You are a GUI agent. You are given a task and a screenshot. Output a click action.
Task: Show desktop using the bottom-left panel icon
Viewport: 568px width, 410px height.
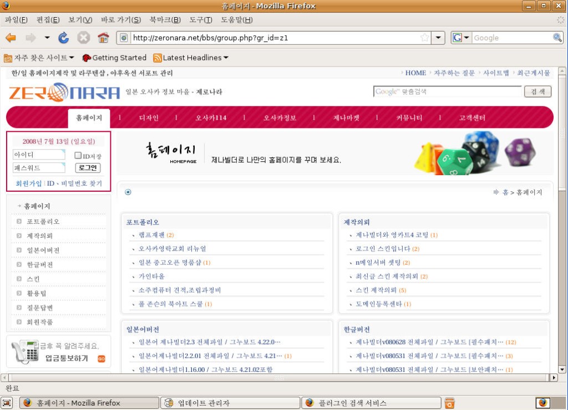click(7, 403)
